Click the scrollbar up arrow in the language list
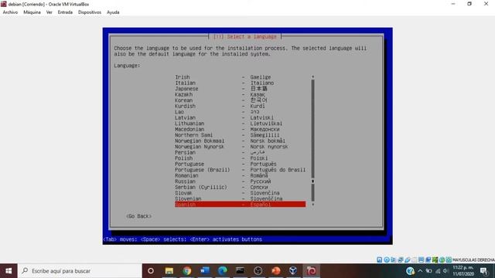This screenshot has height=278, width=495. coord(312,77)
